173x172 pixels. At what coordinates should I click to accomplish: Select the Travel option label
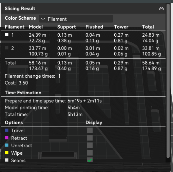pyautogui.click(x=18, y=131)
